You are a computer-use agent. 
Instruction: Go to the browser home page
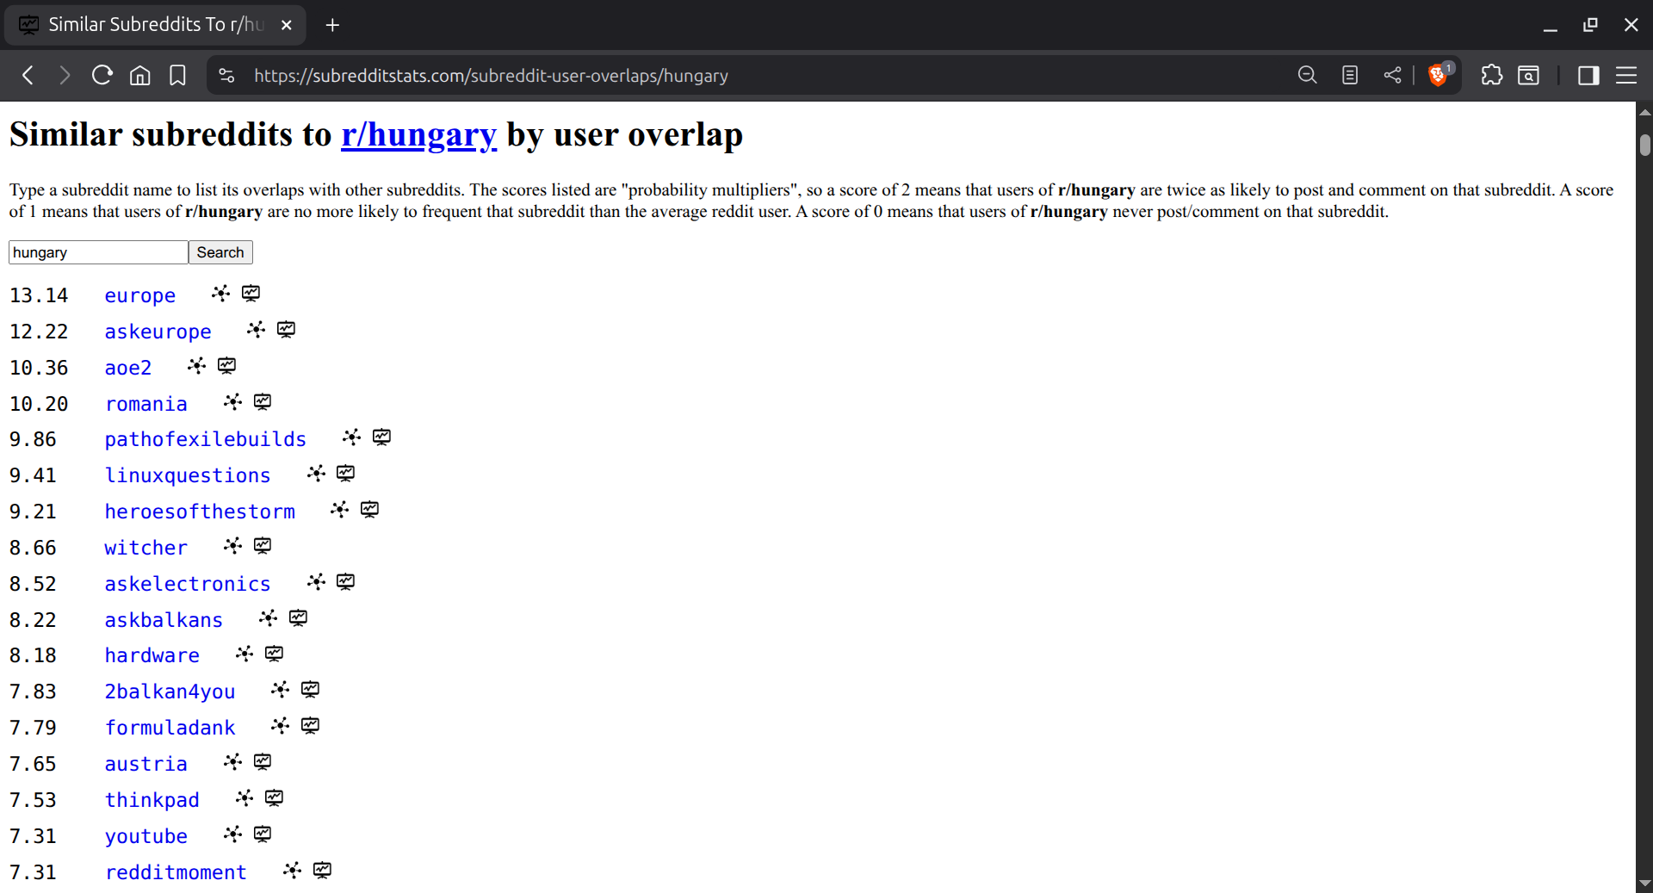139,76
